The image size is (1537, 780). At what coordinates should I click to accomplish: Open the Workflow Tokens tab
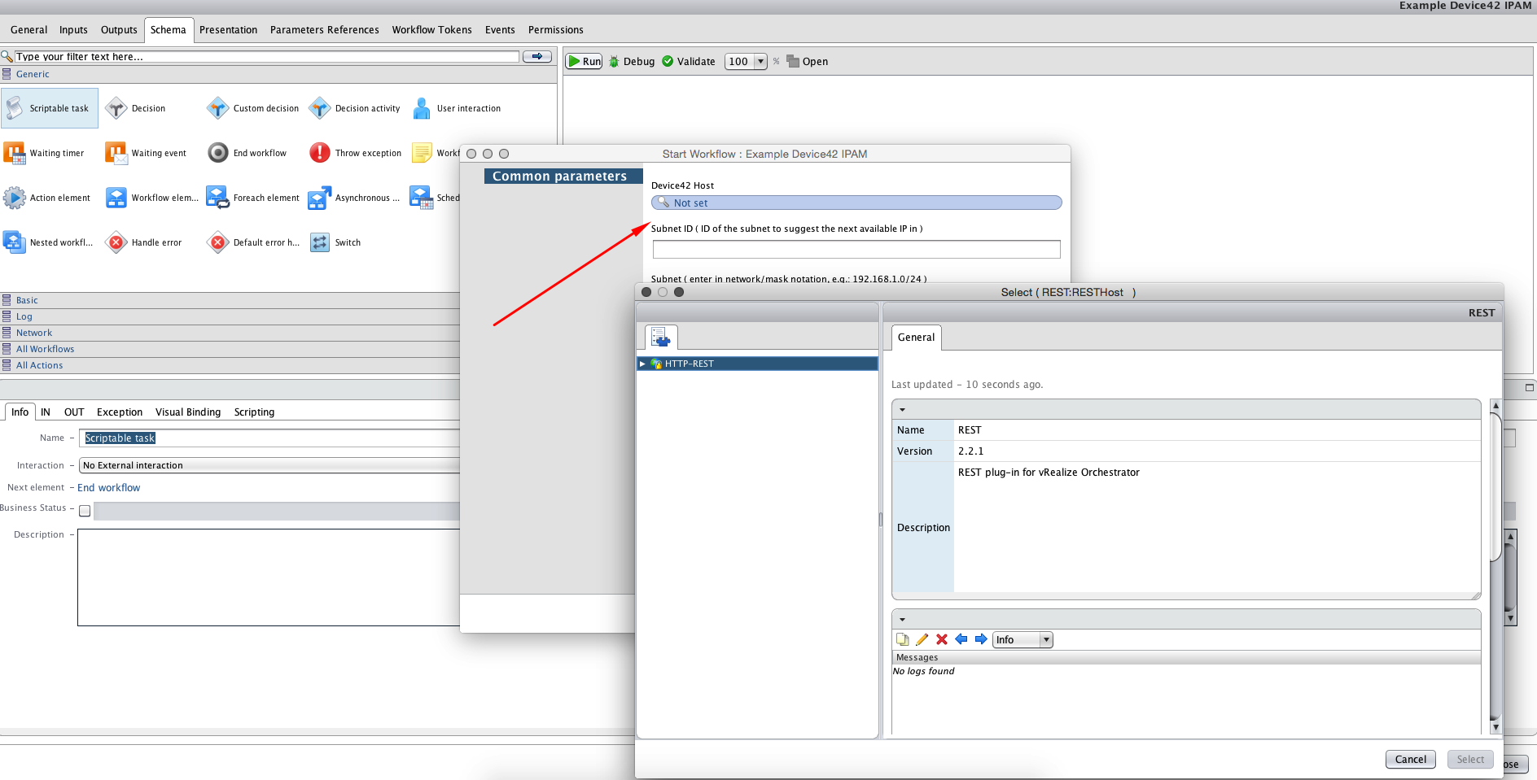tap(431, 29)
